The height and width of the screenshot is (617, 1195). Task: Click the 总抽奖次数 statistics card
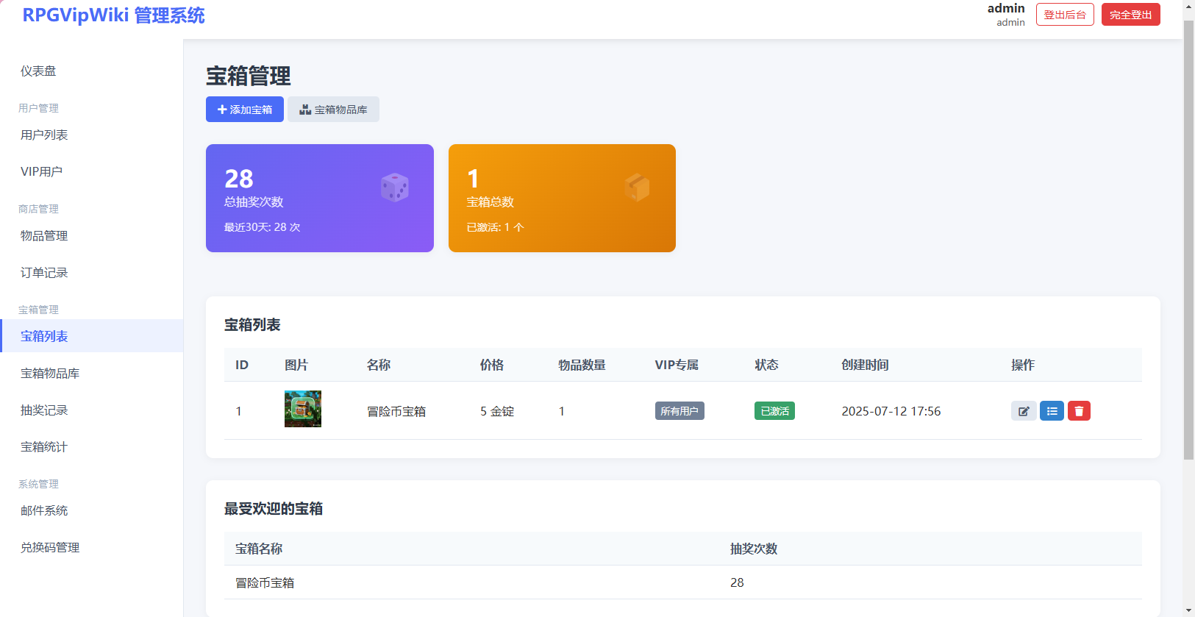(x=320, y=199)
